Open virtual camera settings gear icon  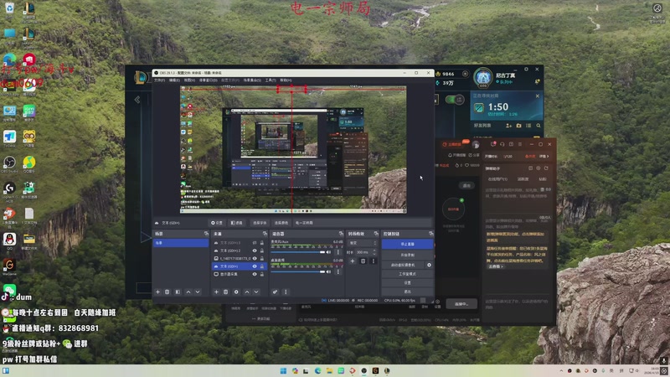[430, 265]
